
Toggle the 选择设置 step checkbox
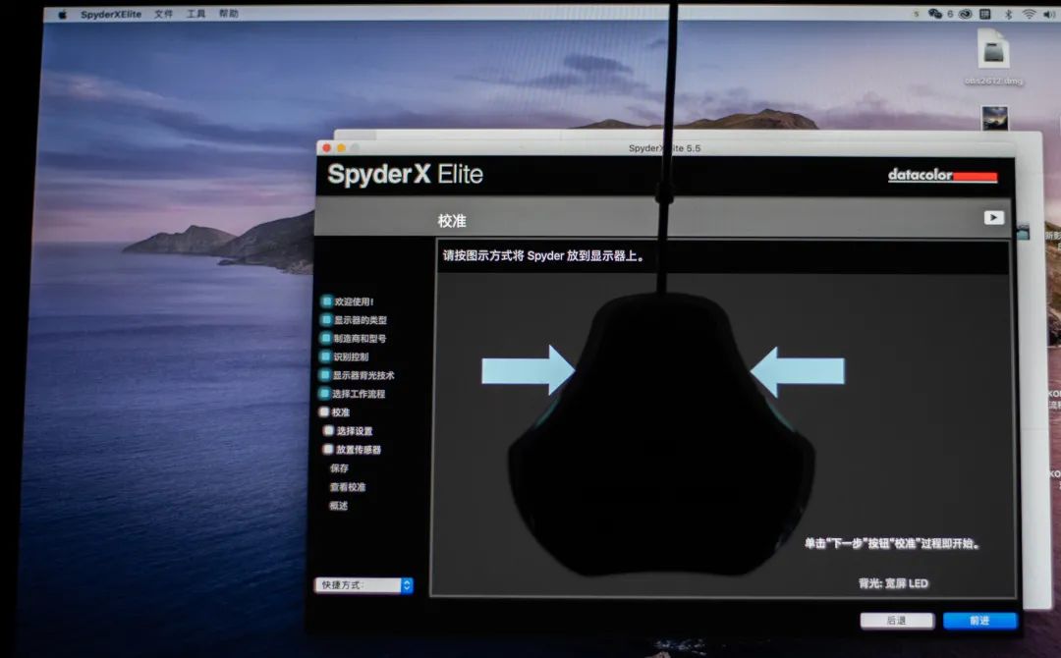pyautogui.click(x=329, y=431)
